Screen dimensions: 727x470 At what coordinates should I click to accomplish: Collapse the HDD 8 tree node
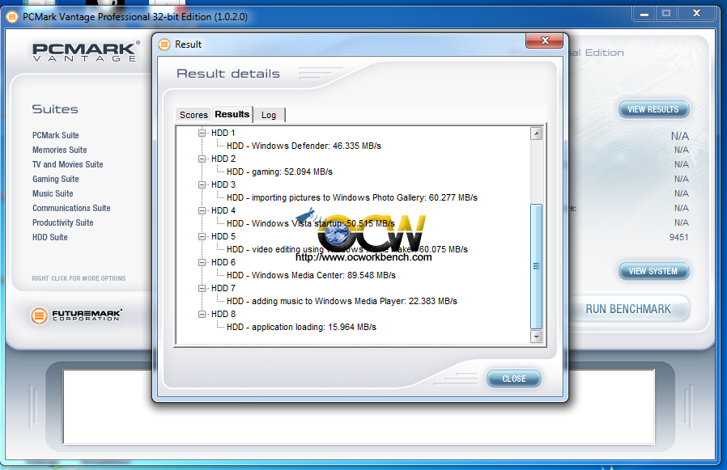pyautogui.click(x=202, y=314)
